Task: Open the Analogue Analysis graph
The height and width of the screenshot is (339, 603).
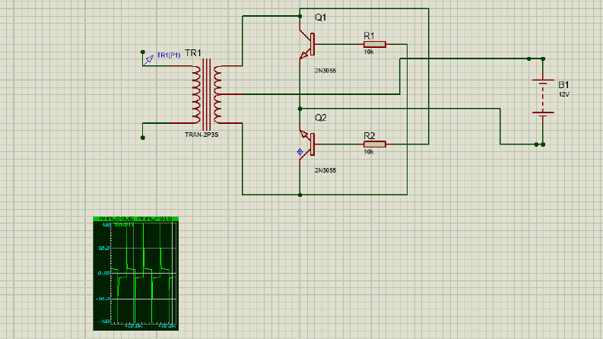Action: pyautogui.click(x=136, y=274)
